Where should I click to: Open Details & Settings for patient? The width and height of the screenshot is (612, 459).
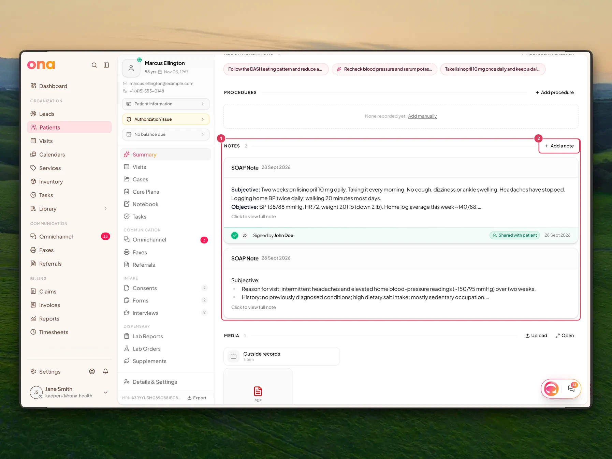pyautogui.click(x=166, y=382)
